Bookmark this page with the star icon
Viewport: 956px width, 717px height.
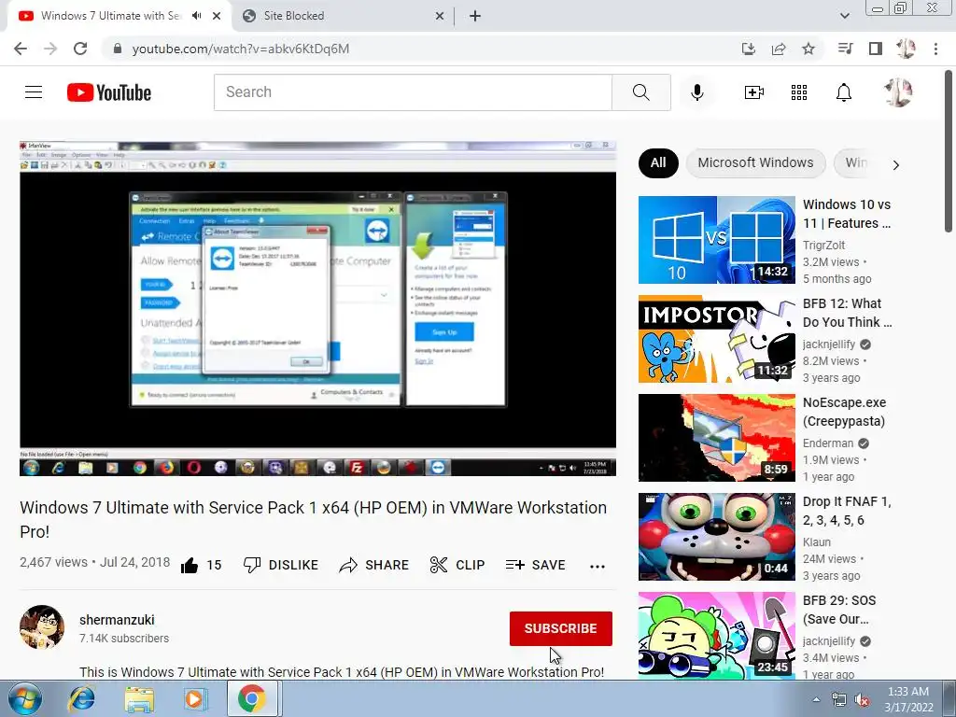pyautogui.click(x=808, y=49)
